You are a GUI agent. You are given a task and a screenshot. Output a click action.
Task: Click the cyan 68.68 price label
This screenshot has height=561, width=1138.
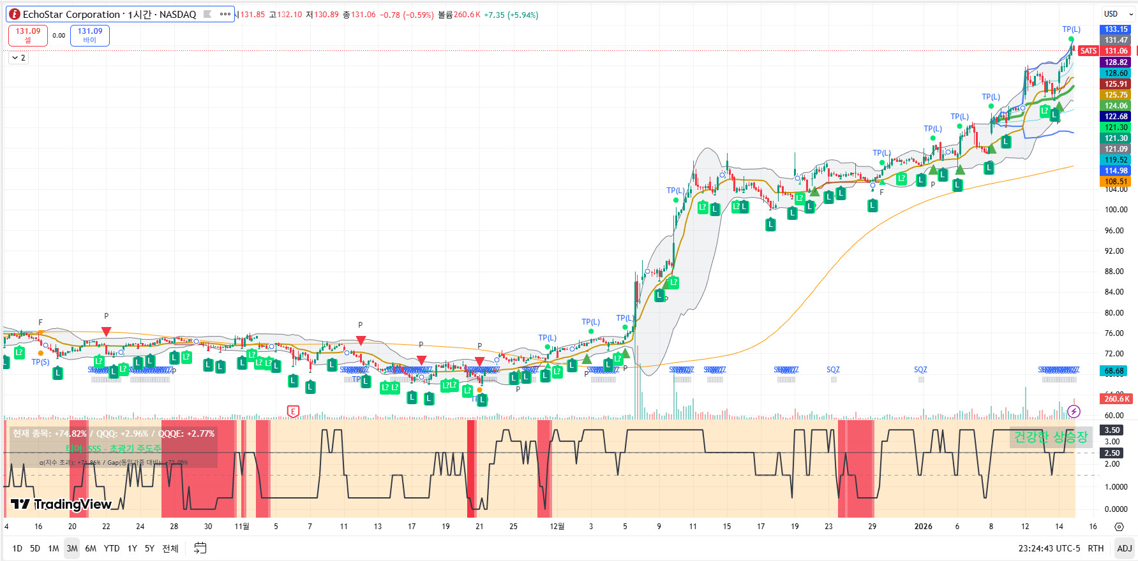pos(1114,371)
